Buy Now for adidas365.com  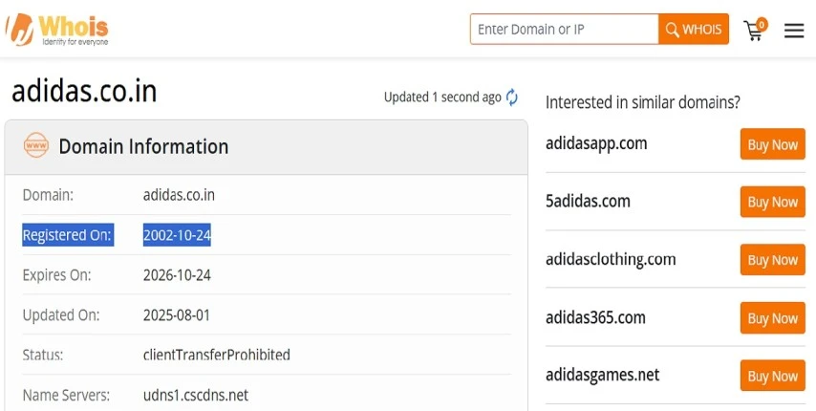[772, 318]
